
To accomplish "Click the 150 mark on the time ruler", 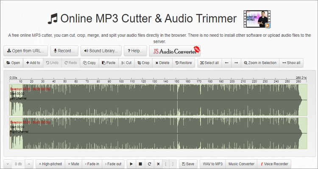I will (x=177, y=81).
